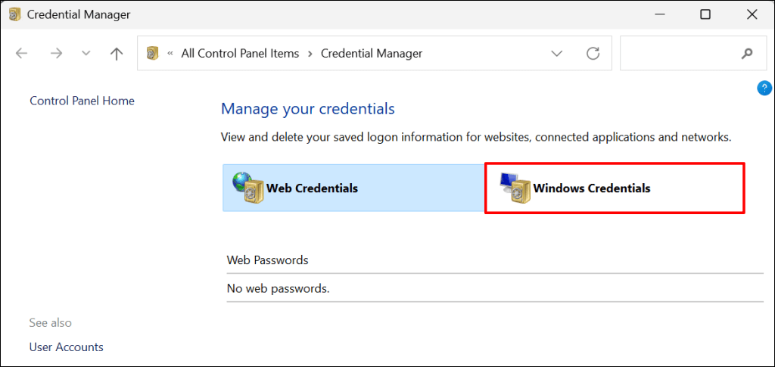Click the Control Panel search field

[677, 54]
